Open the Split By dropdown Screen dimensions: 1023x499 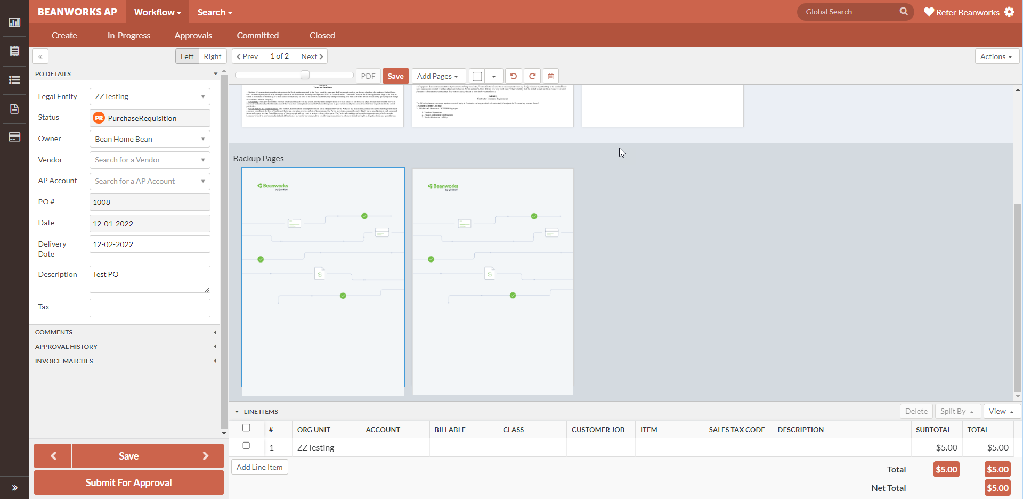957,411
